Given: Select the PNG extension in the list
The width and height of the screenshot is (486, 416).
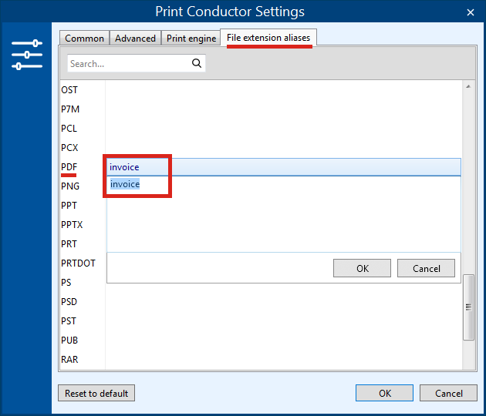Looking at the screenshot, I should pyautogui.click(x=70, y=186).
